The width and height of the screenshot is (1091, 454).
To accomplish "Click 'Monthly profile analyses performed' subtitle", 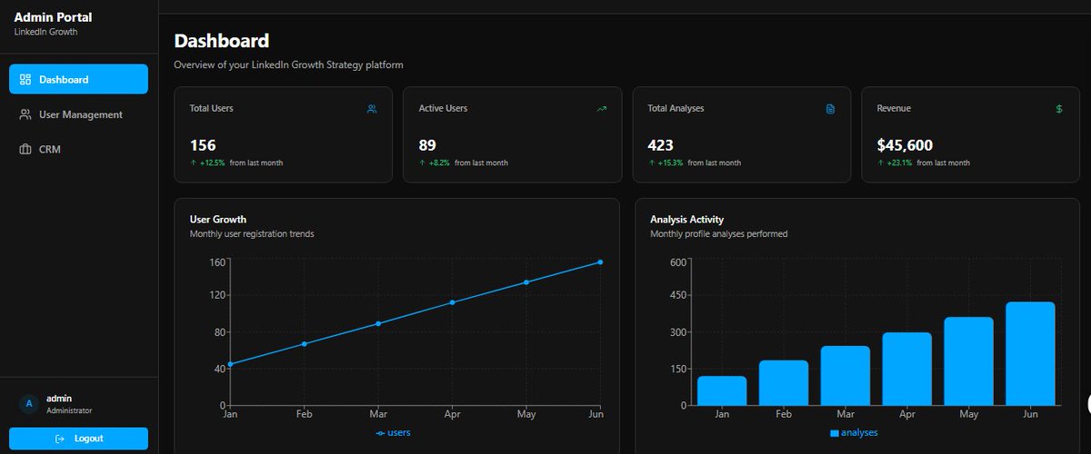I will point(719,234).
